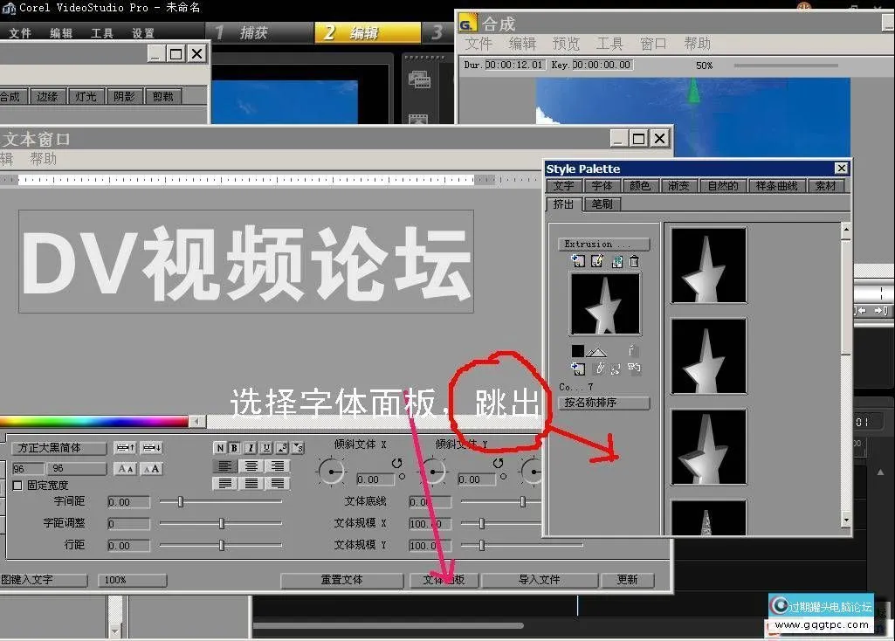Apply bold formatting with the B icon
This screenshot has height=641, width=895.
(232, 447)
